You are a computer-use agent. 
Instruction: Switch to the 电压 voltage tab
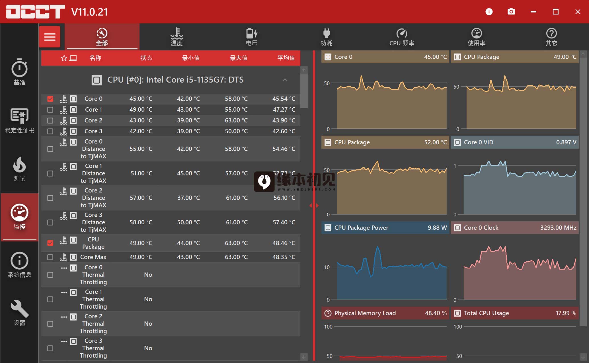pyautogui.click(x=252, y=37)
